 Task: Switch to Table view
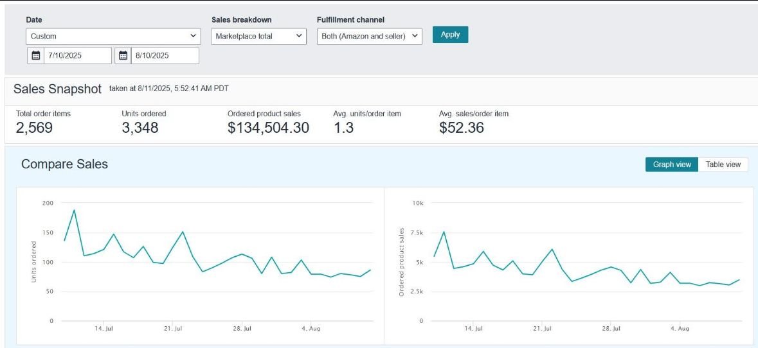(723, 164)
